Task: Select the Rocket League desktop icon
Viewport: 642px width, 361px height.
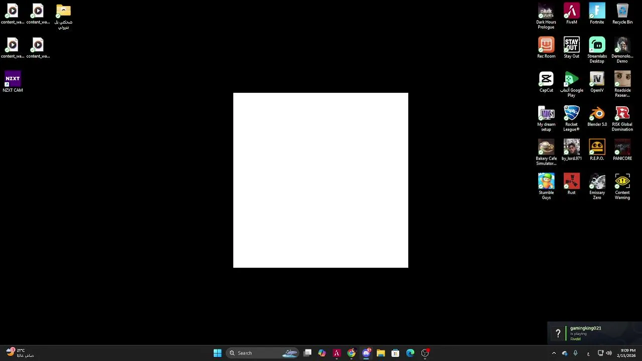Action: pos(571,118)
